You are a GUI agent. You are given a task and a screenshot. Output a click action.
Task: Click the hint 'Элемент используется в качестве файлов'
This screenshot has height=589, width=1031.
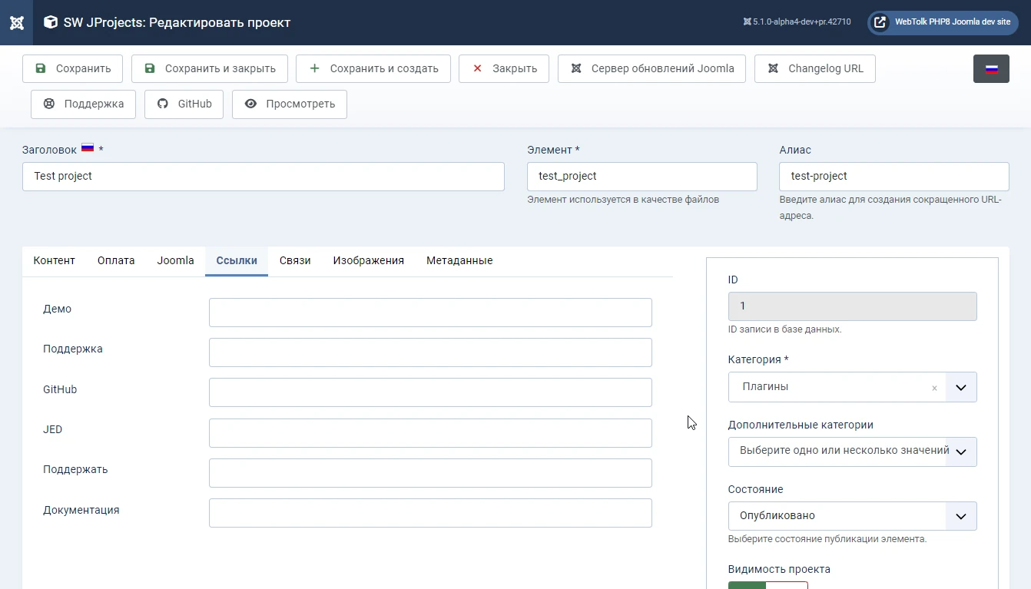pyautogui.click(x=623, y=200)
